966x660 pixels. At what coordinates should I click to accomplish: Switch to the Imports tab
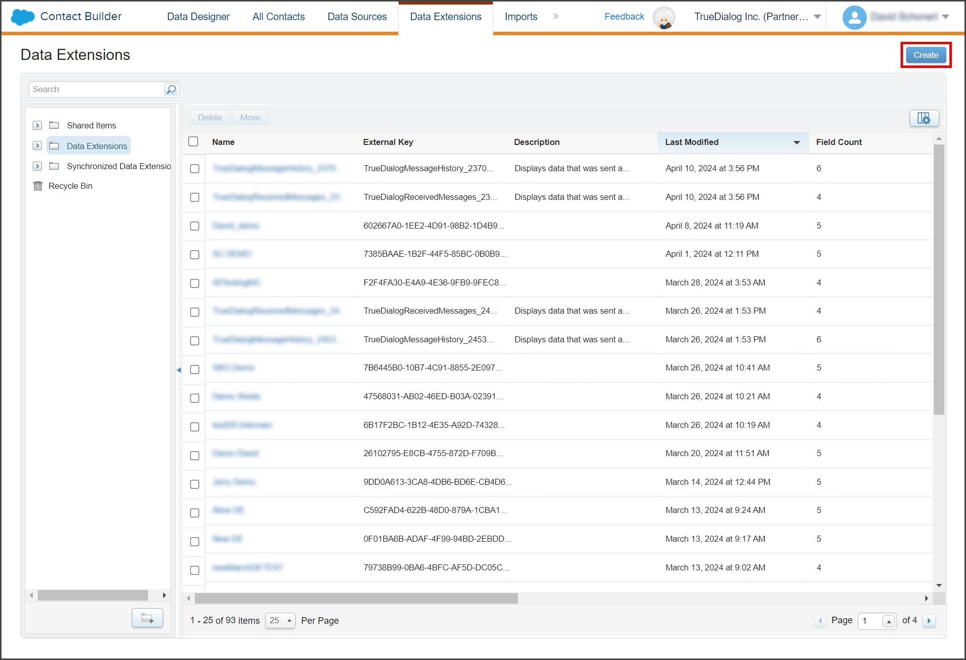521,17
